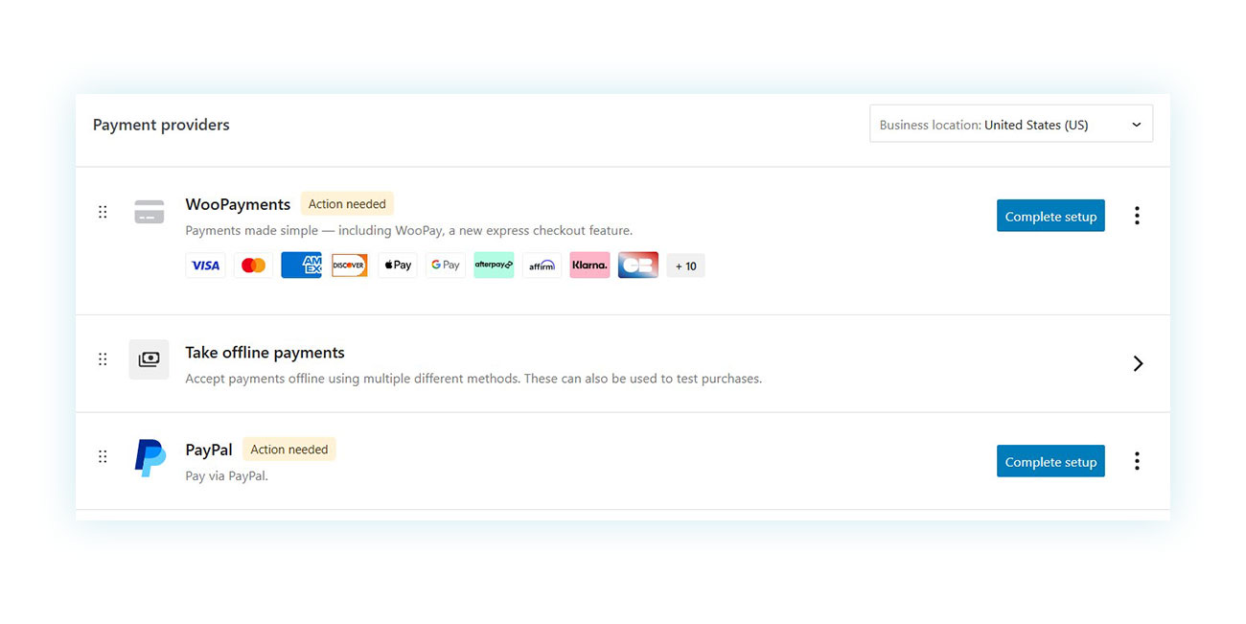Screen dimensions: 1246x624
Task: Open WooPayments three-dot options menu
Action: [x=1137, y=216]
